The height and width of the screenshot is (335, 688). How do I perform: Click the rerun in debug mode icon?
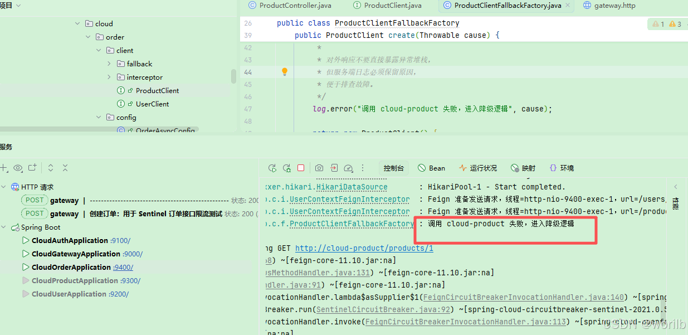coord(287,168)
